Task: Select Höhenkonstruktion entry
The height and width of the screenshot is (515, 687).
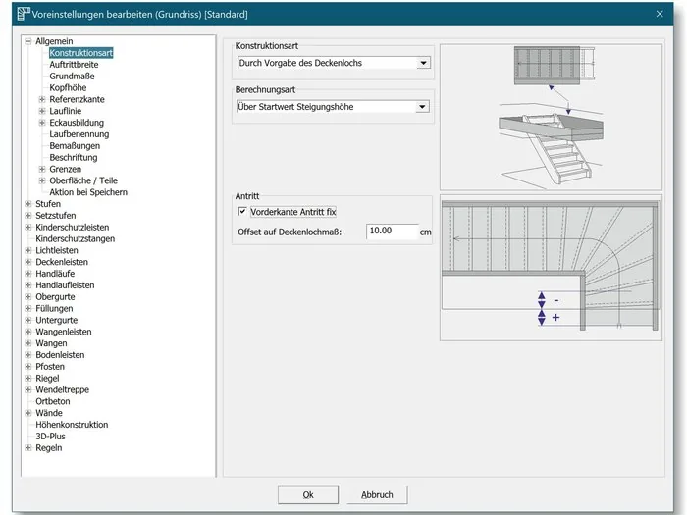Action: click(x=72, y=425)
